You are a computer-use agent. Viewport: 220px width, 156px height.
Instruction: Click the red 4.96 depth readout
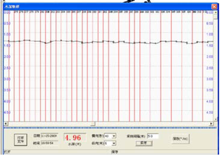[x=73, y=138]
